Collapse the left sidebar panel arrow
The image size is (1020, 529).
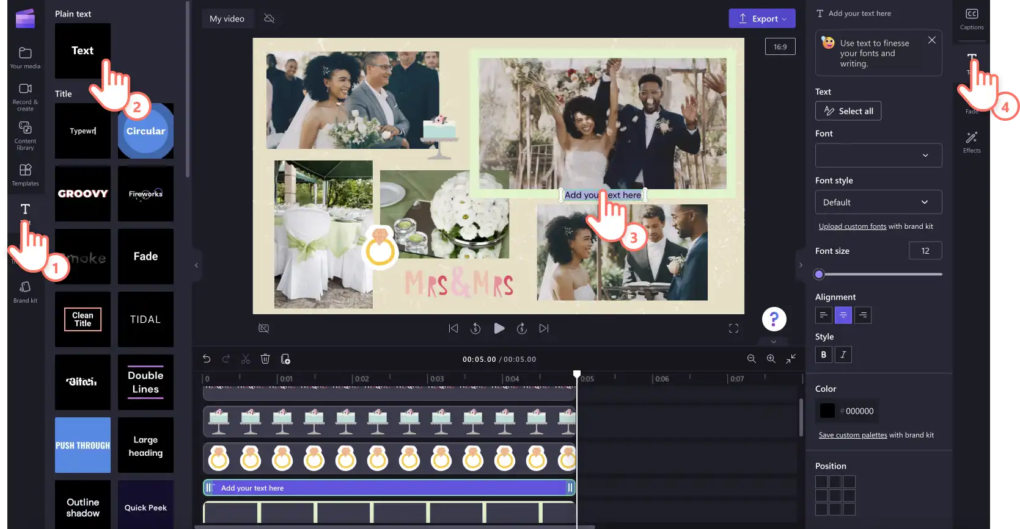(x=196, y=265)
